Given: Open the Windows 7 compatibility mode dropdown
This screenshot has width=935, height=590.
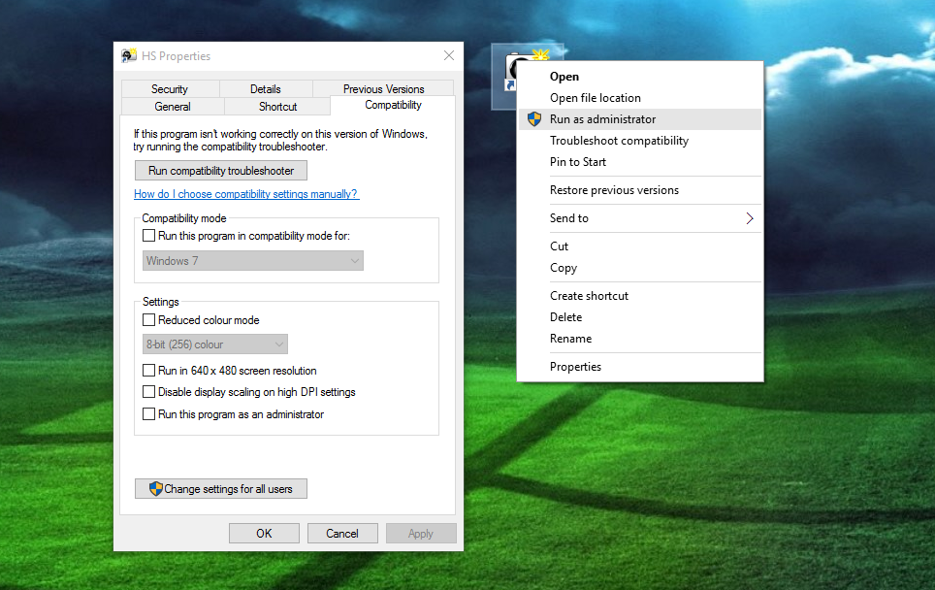Looking at the screenshot, I should pos(253,261).
